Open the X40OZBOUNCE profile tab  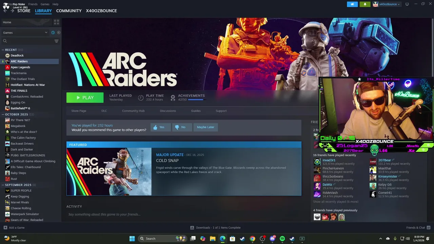pos(101,11)
